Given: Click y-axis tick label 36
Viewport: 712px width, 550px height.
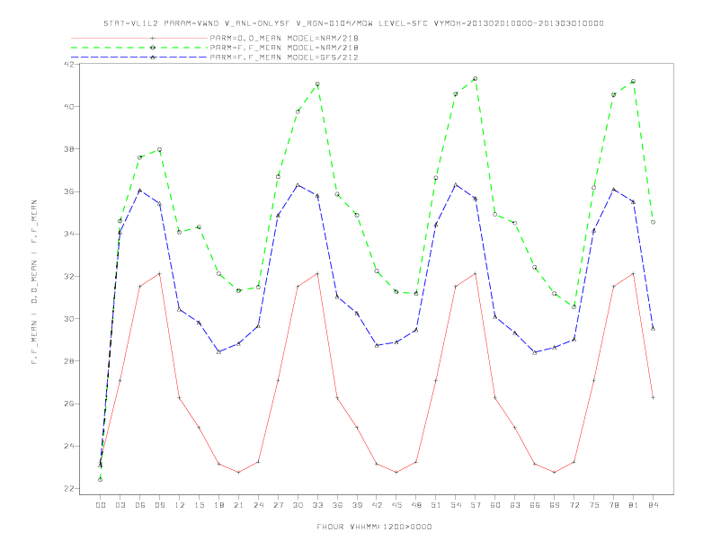Looking at the screenshot, I should click(69, 191).
